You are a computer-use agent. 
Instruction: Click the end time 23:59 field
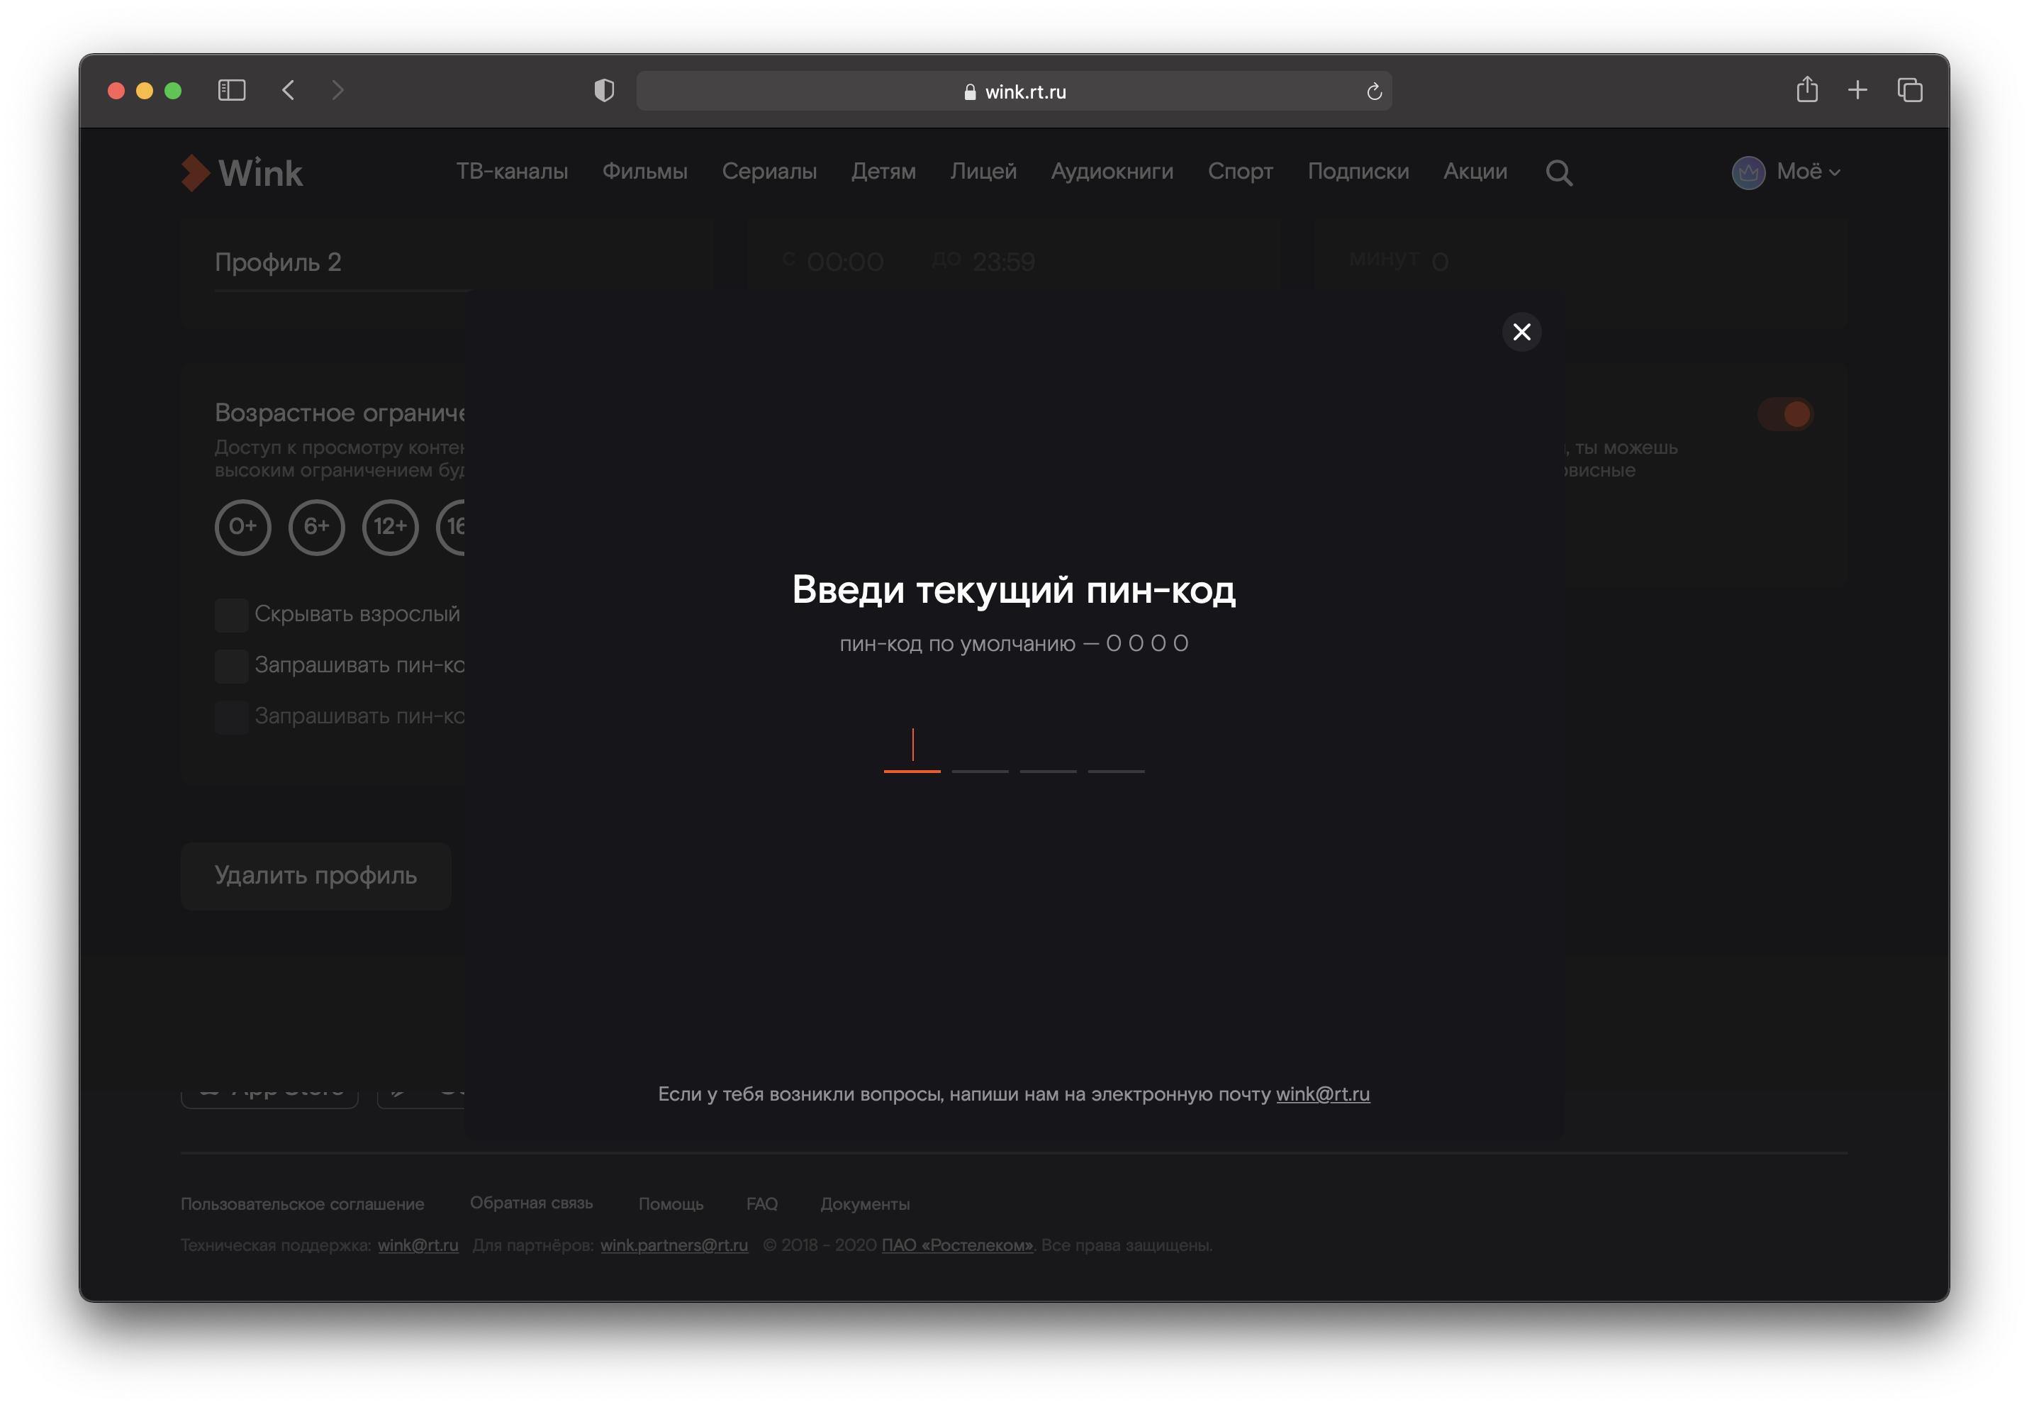click(1003, 262)
